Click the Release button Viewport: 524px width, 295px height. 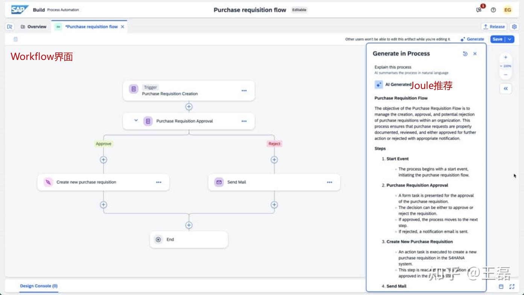[x=494, y=27]
